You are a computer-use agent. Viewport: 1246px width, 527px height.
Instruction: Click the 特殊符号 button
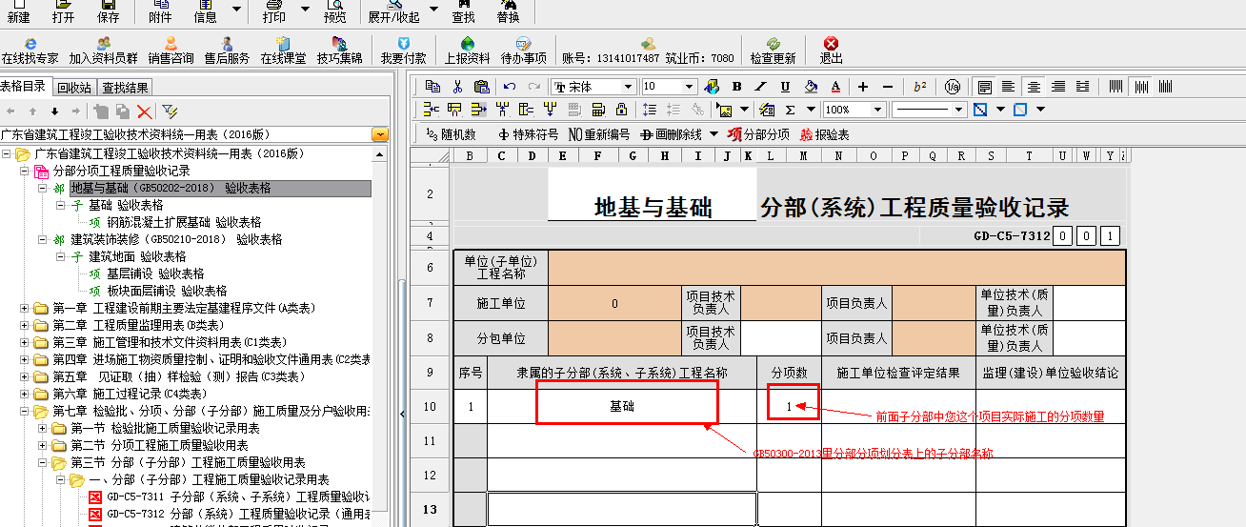528,134
